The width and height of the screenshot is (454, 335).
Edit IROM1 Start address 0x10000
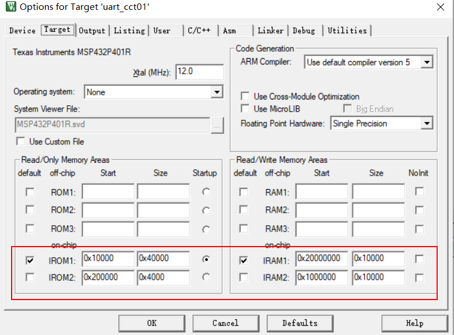(108, 258)
